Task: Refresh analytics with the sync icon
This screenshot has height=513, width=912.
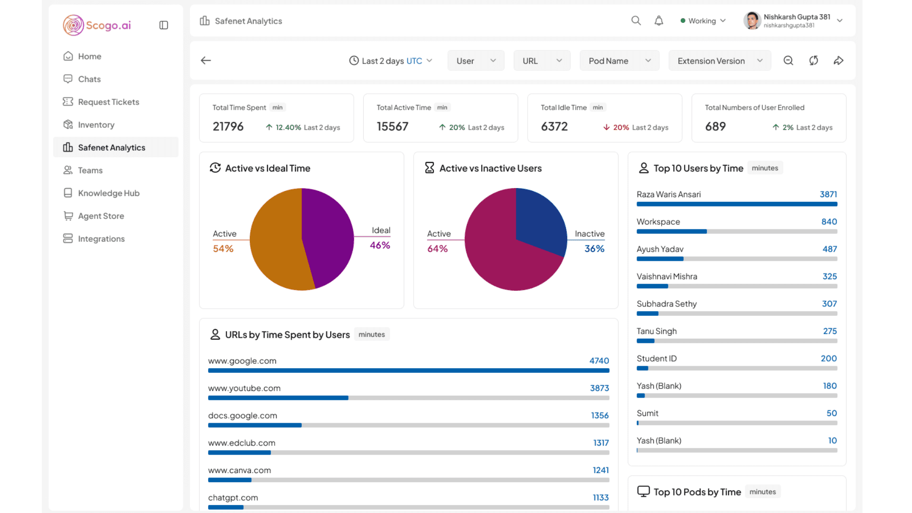Action: [813, 60]
